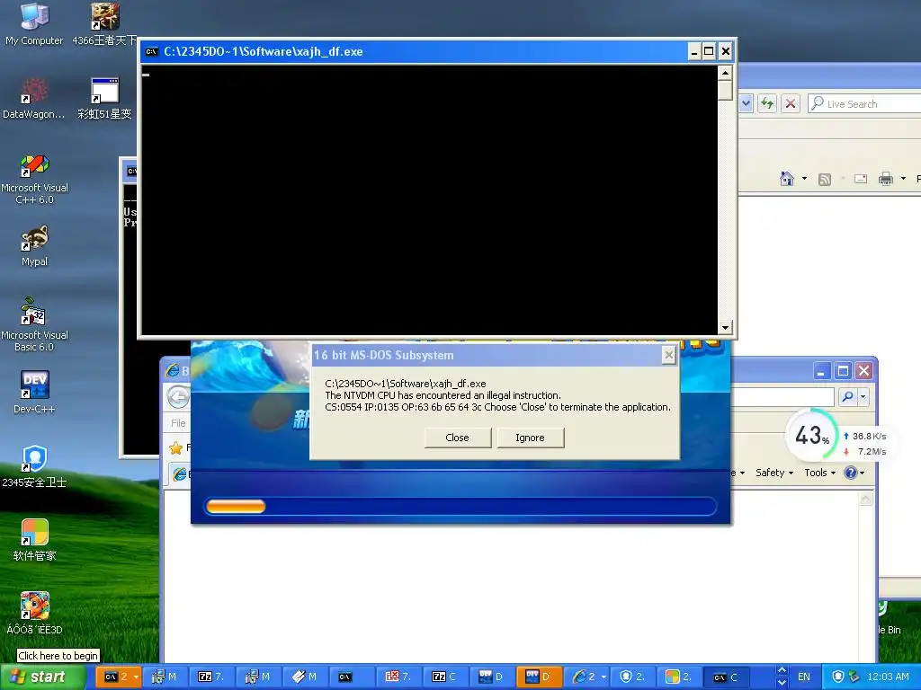The width and height of the screenshot is (921, 690).
Task: Open the grouped command prompt taskbar button with count 2
Action: point(118,677)
